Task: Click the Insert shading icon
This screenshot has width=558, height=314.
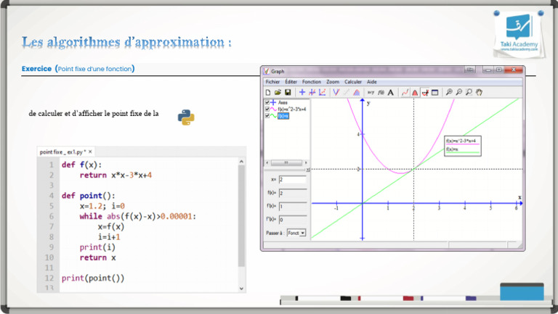Action: click(x=356, y=92)
